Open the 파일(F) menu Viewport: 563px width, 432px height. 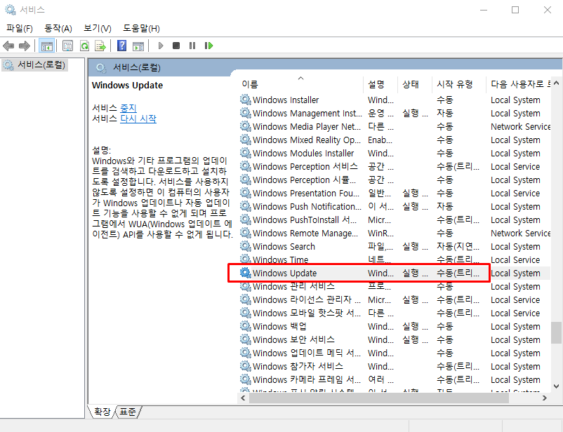point(20,28)
